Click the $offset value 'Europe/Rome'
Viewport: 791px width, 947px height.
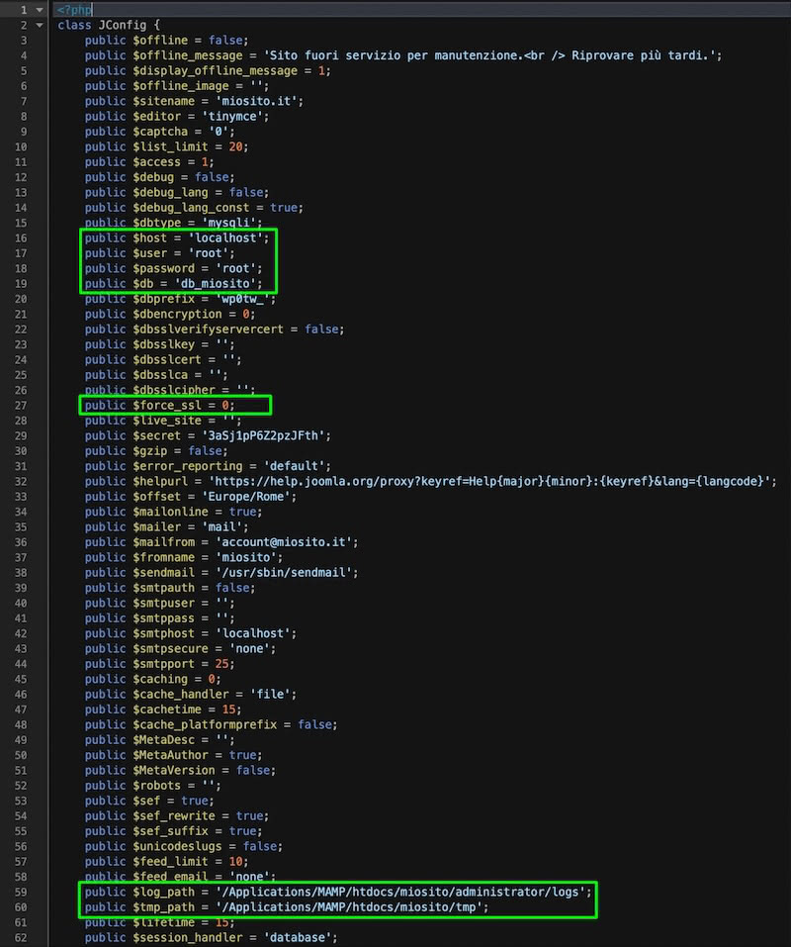pyautogui.click(x=246, y=497)
